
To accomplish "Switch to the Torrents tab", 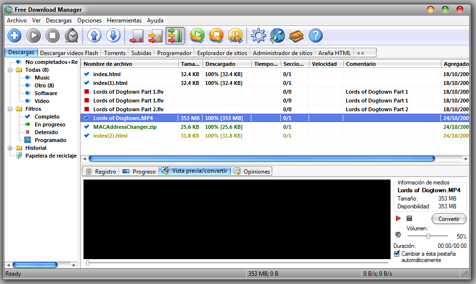I will pyautogui.click(x=115, y=53).
